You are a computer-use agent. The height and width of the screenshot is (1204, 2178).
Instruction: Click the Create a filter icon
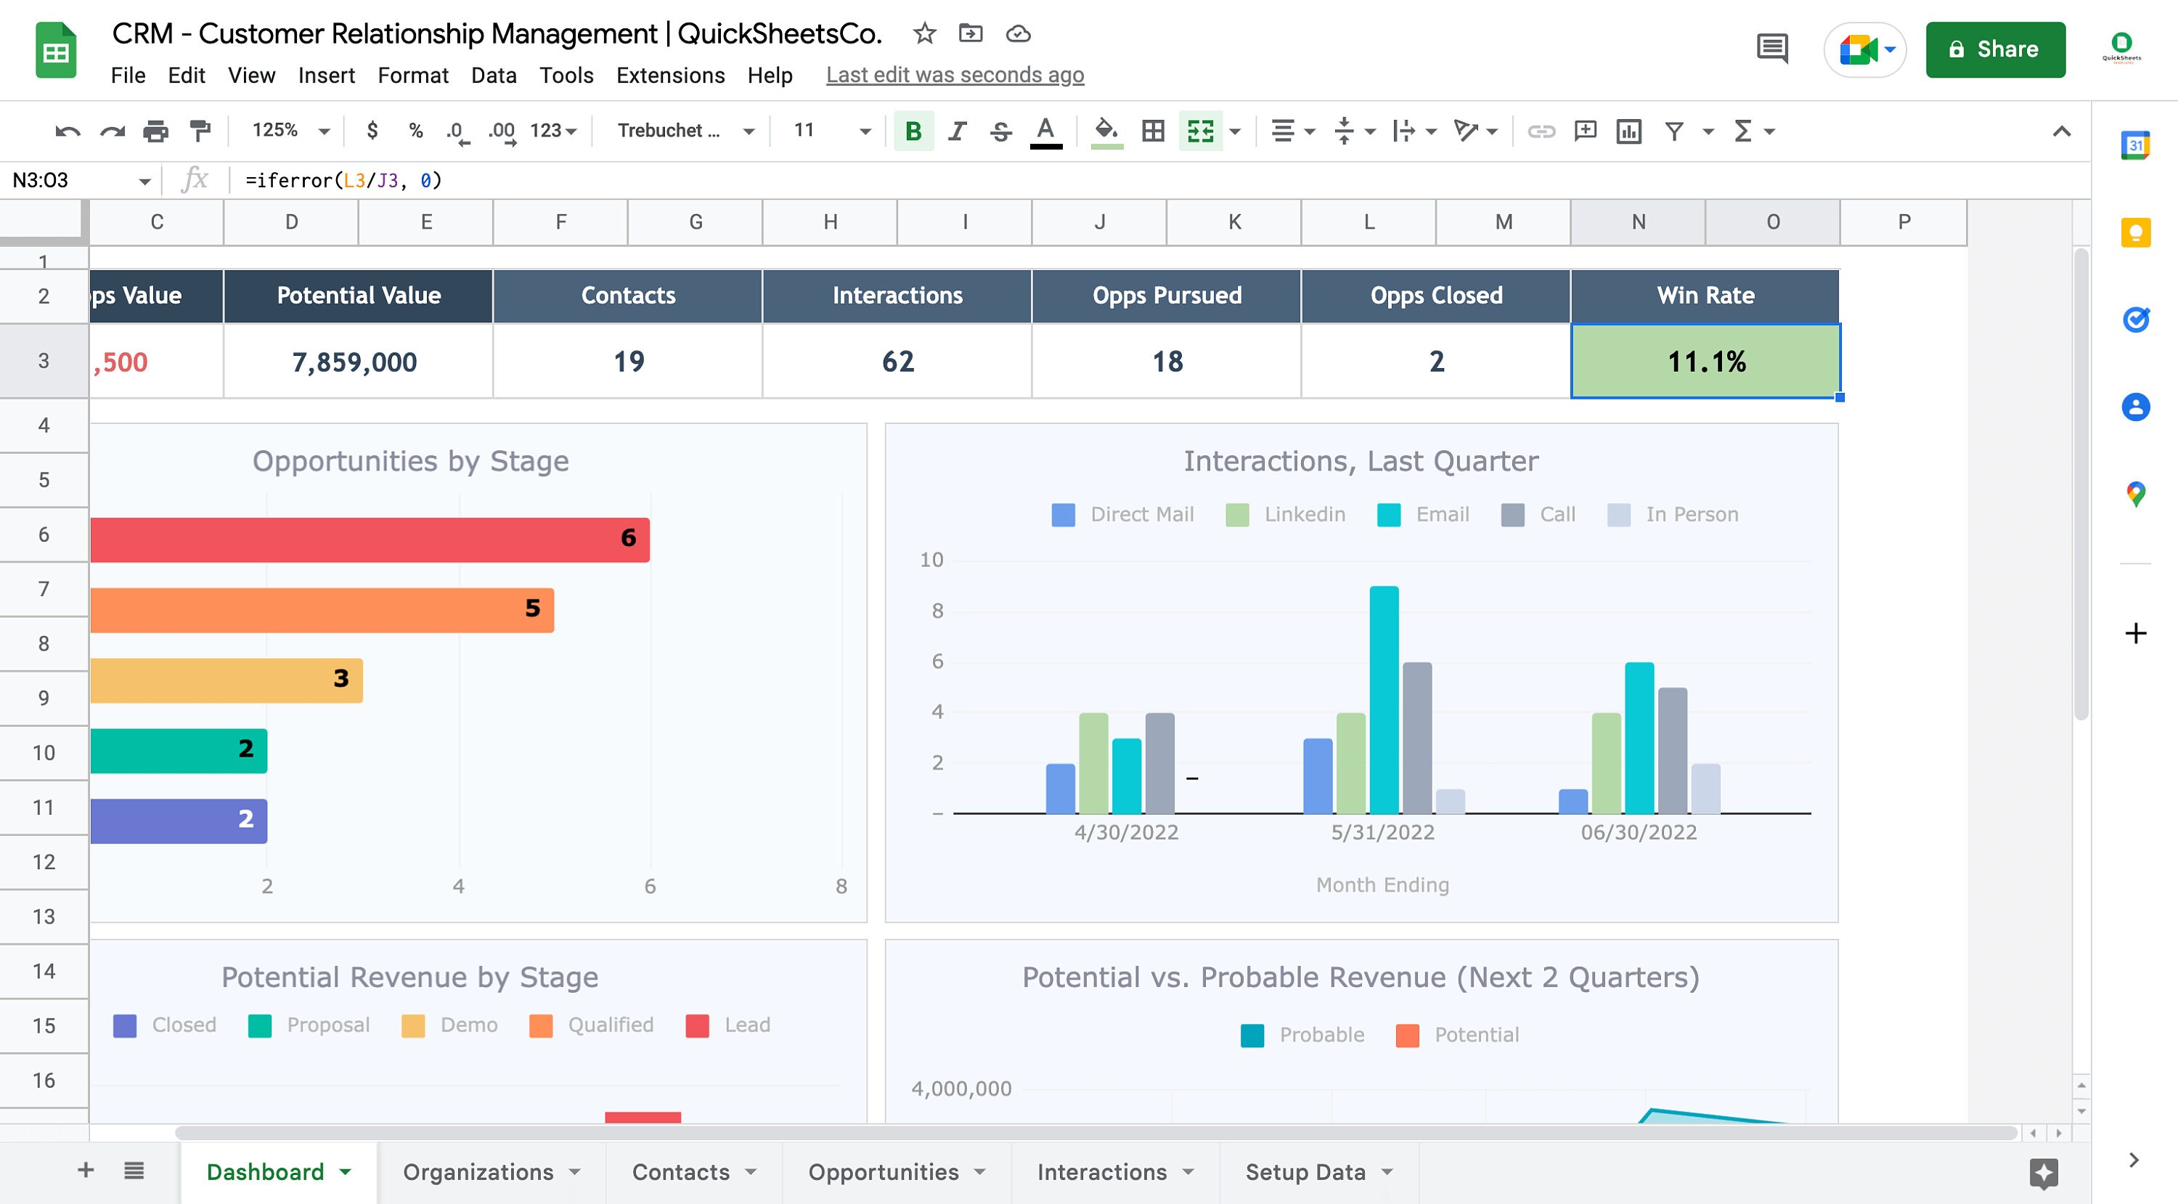pyautogui.click(x=1673, y=131)
